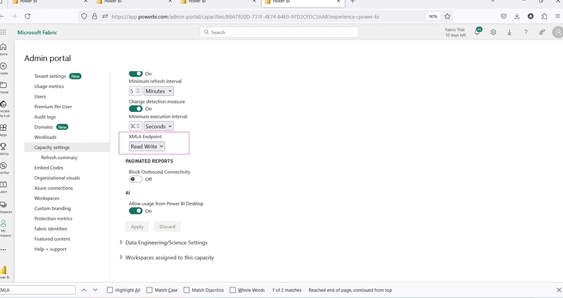The width and height of the screenshot is (563, 298).
Task: Open Embed Codes page
Action: coord(49,168)
